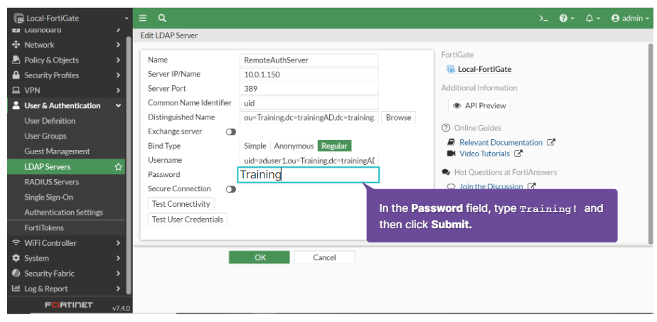
Task: Click the Relevant Documentation book icon
Action: pos(452,142)
